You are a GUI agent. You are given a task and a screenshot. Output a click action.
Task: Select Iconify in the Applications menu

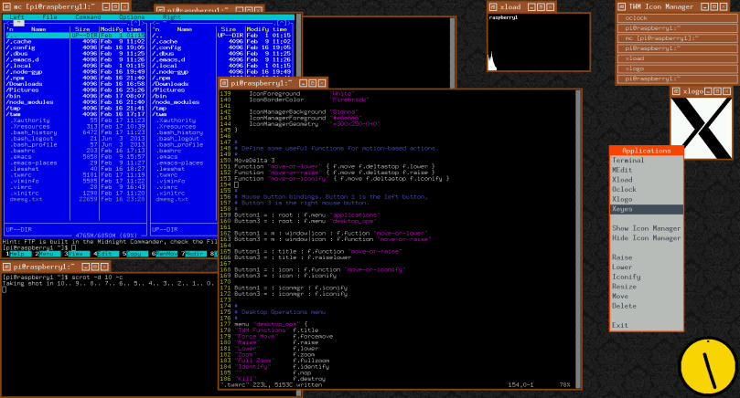click(646, 277)
